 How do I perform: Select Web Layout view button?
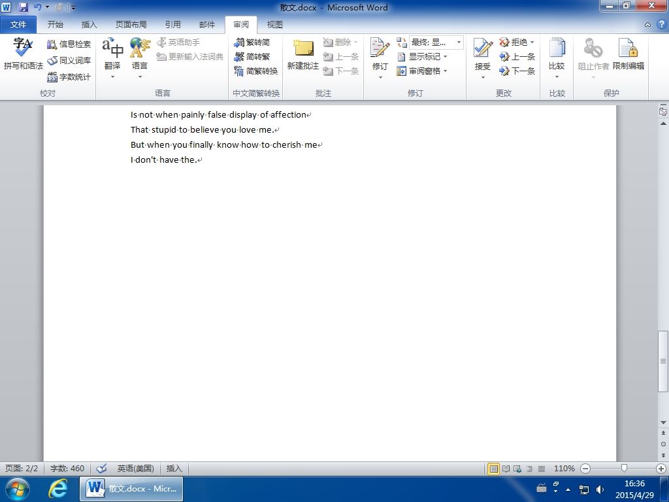(x=517, y=469)
